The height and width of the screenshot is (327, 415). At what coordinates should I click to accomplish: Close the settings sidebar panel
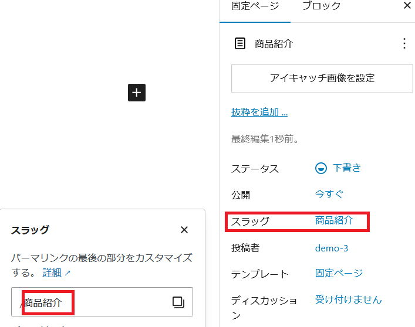click(407, 6)
